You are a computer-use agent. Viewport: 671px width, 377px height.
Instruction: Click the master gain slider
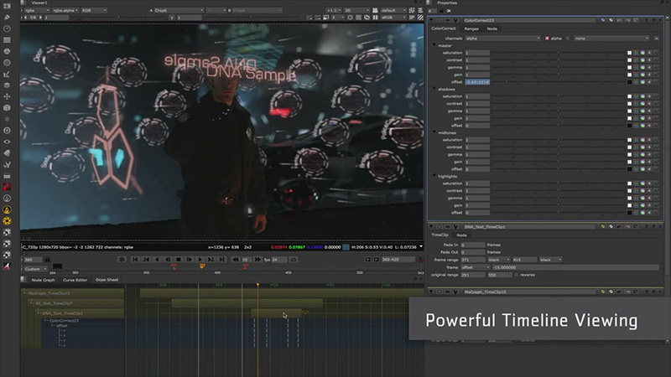(x=558, y=75)
